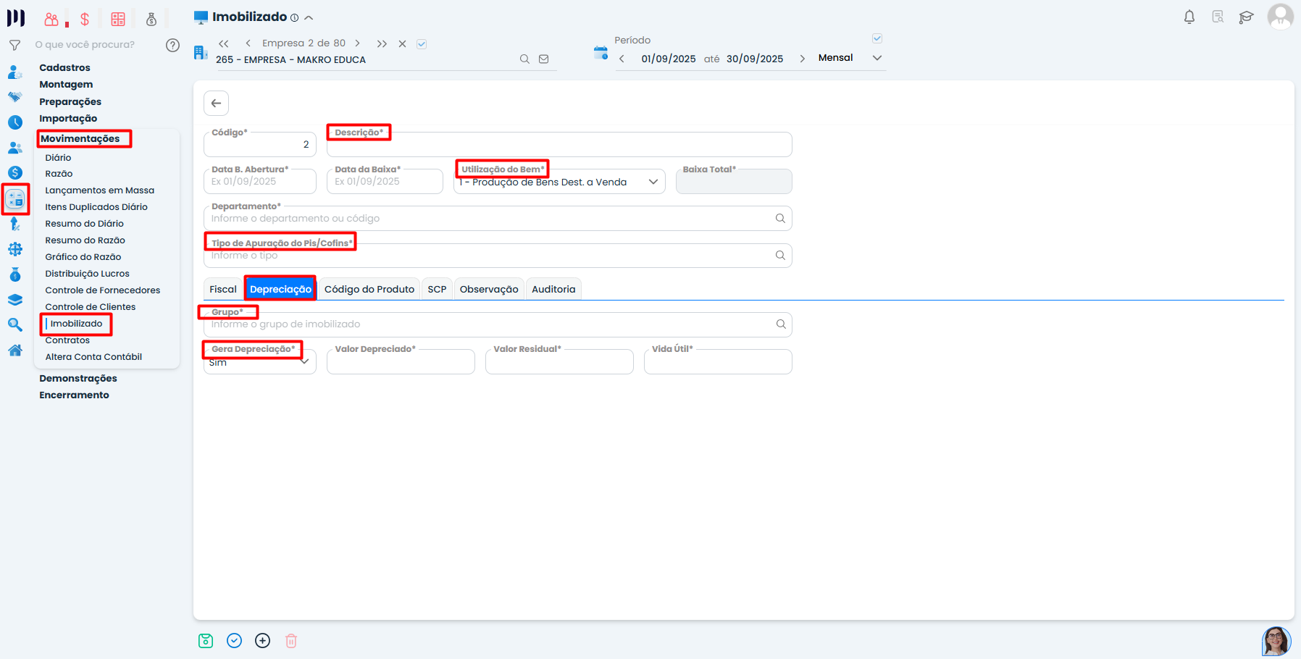The image size is (1301, 659).
Task: Toggle the checkbox next to Empresa navigation
Action: (x=422, y=44)
